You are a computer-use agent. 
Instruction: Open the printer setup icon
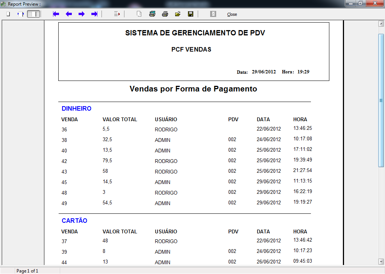(152, 14)
